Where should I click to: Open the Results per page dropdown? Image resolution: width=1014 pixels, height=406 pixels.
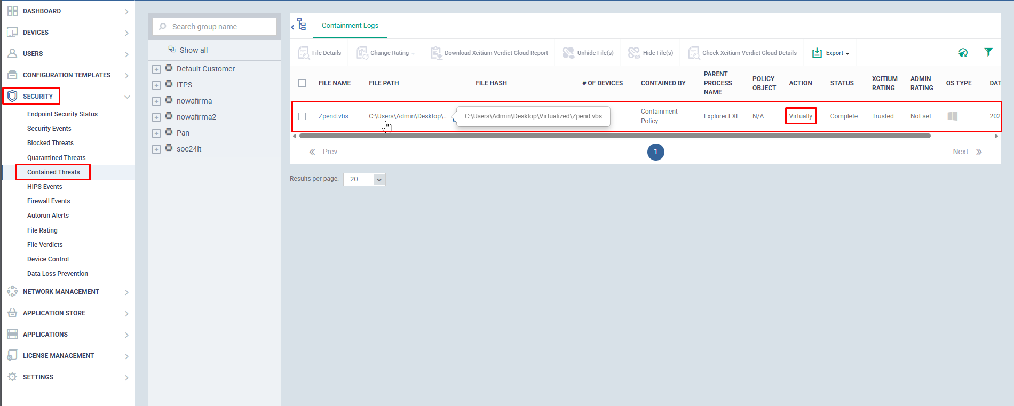(365, 179)
